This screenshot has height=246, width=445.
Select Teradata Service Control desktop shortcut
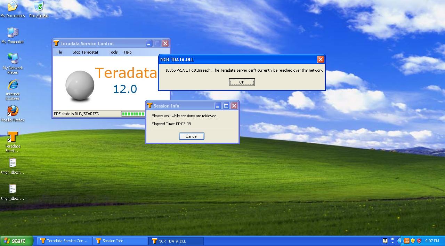13,142
